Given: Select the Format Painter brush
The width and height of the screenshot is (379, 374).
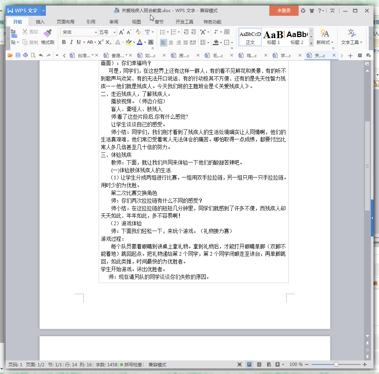Looking at the screenshot, I should point(48,37).
